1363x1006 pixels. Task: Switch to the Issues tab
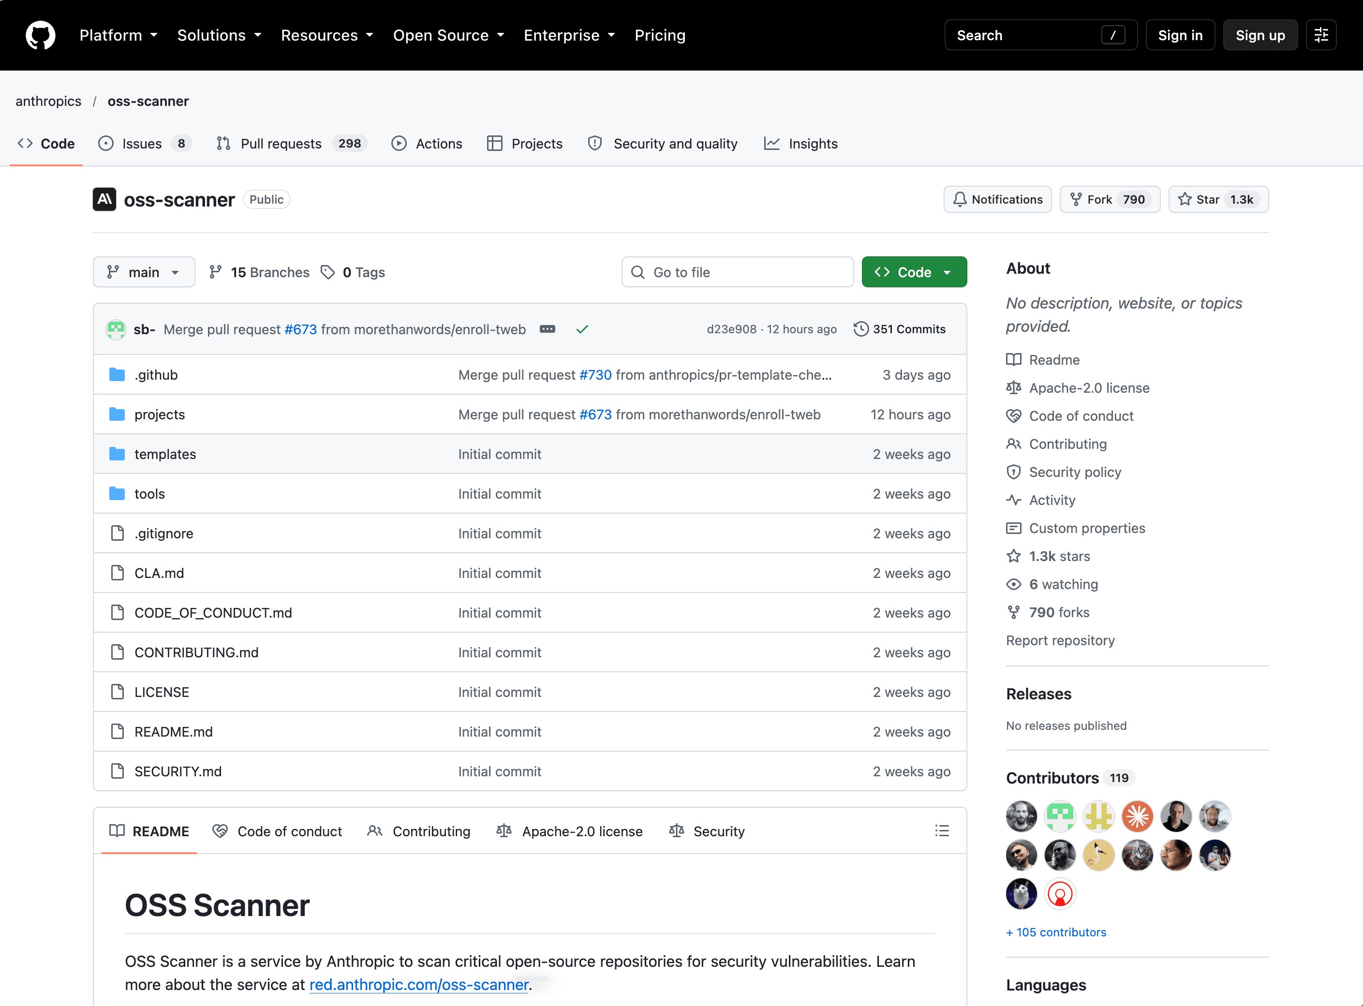(x=145, y=143)
